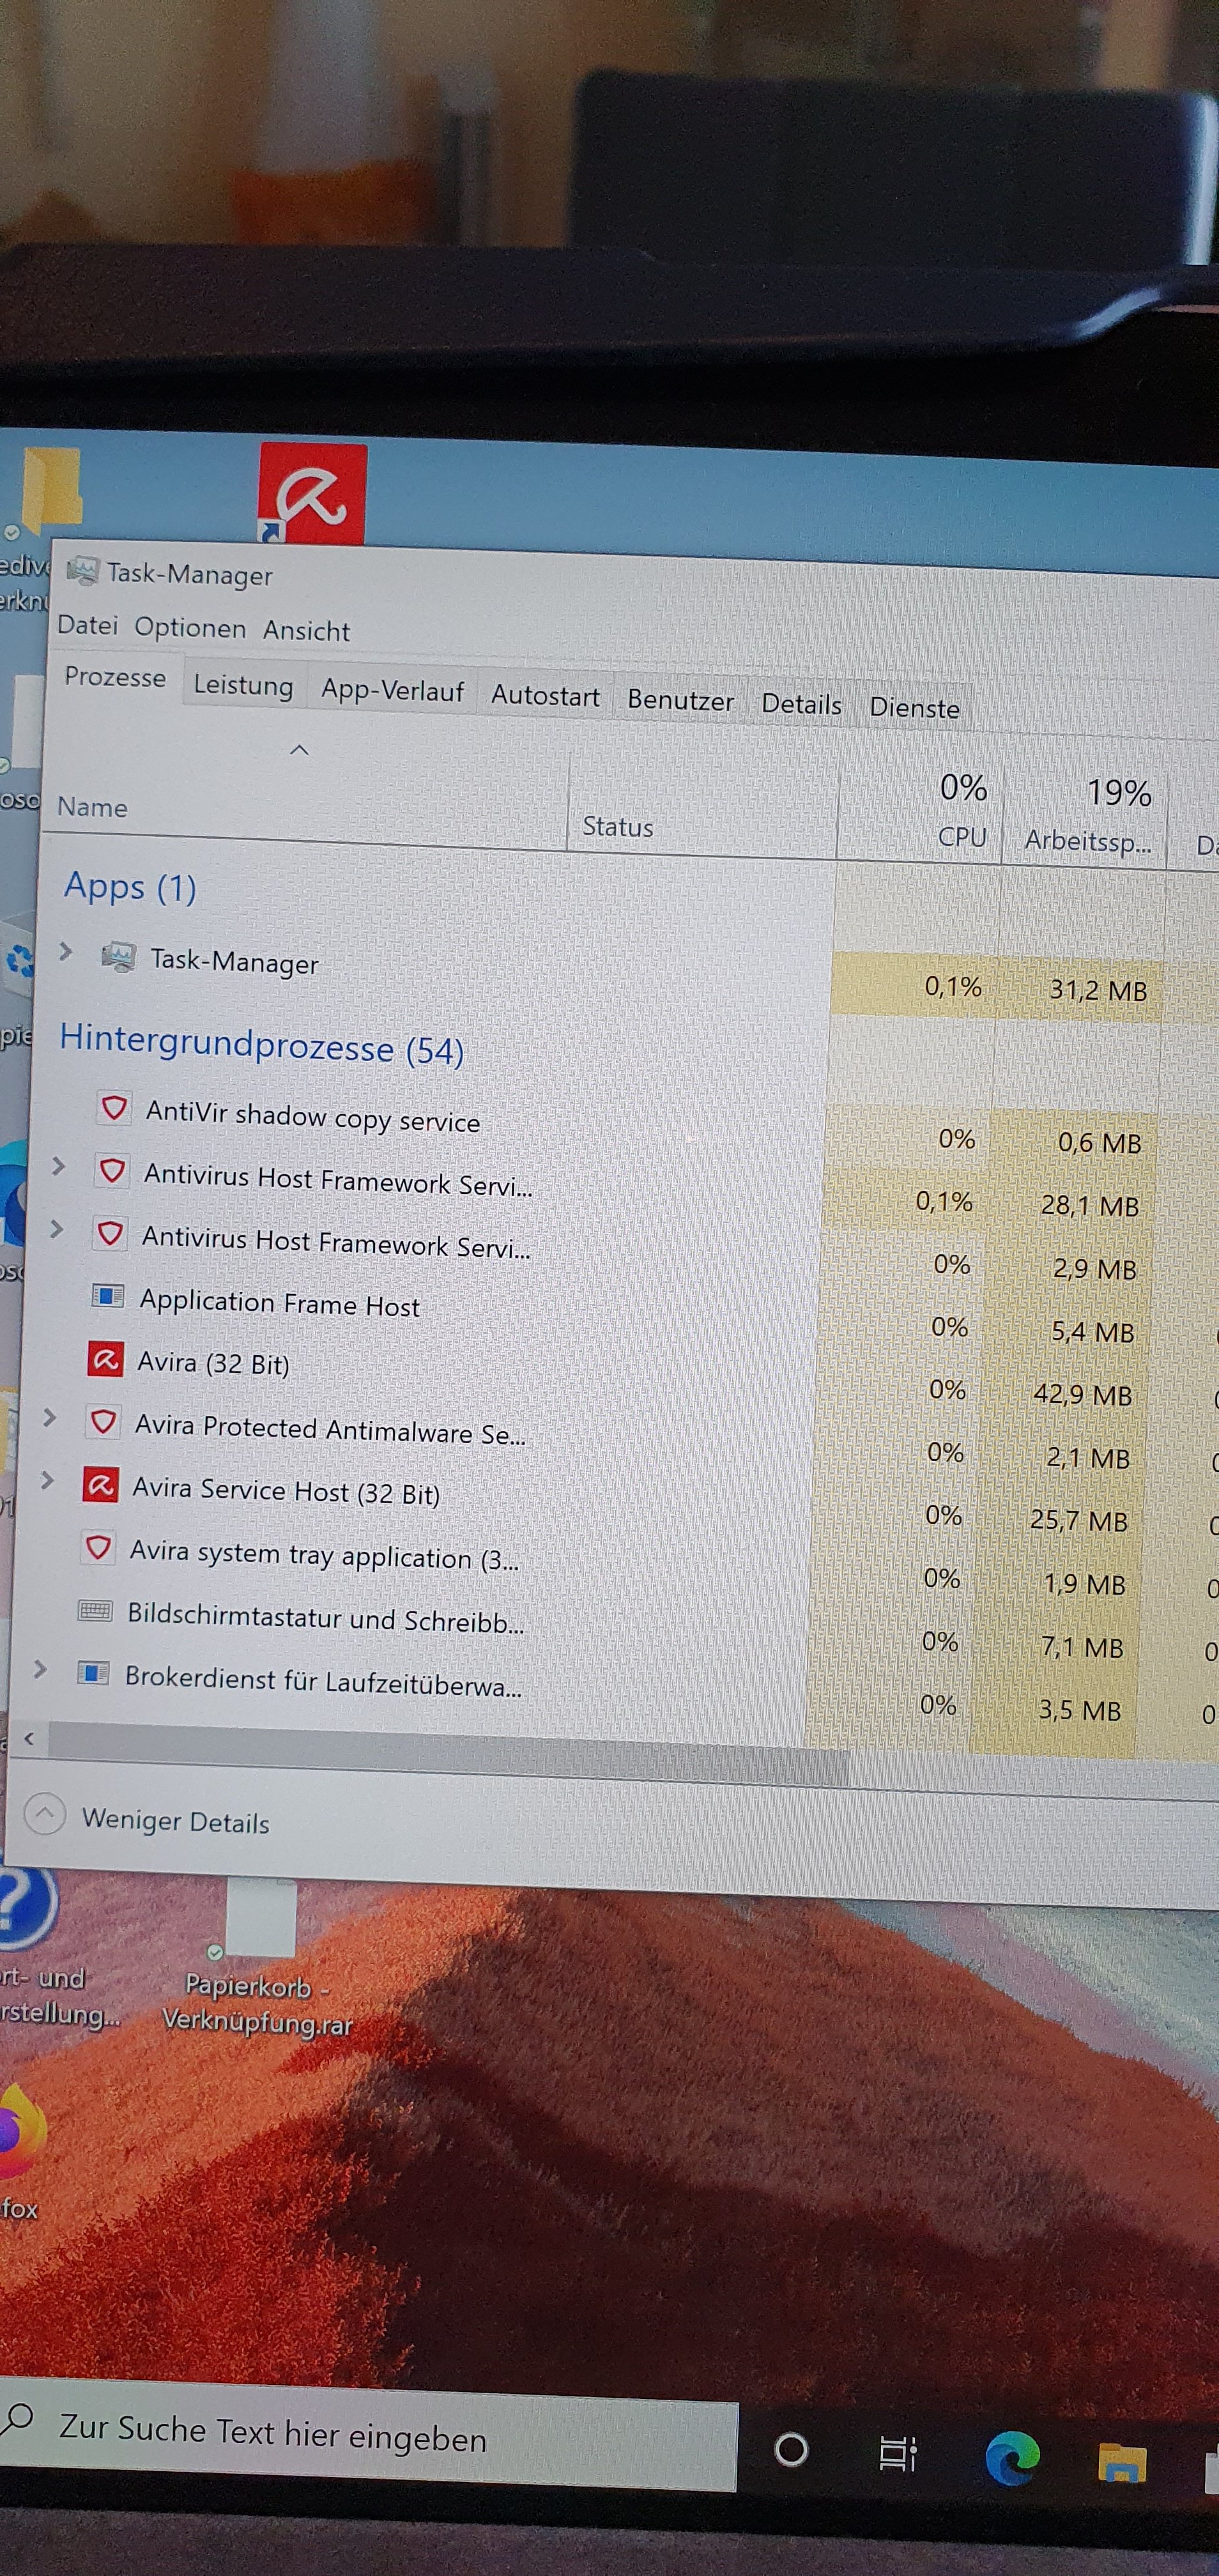Sort by the Status column header
Screen dimensions: 1219x2576
pos(703,805)
